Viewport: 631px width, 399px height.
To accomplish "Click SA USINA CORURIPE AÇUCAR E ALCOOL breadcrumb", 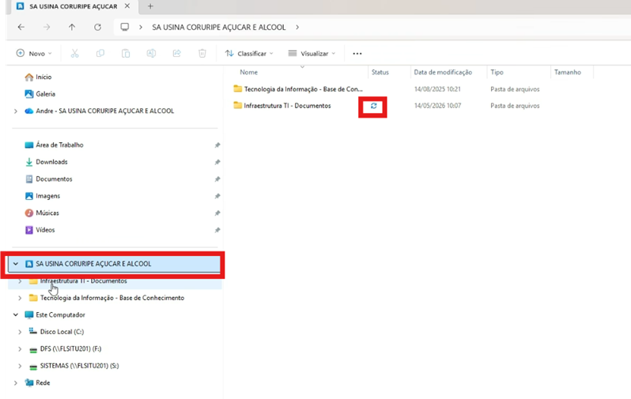I will (219, 28).
